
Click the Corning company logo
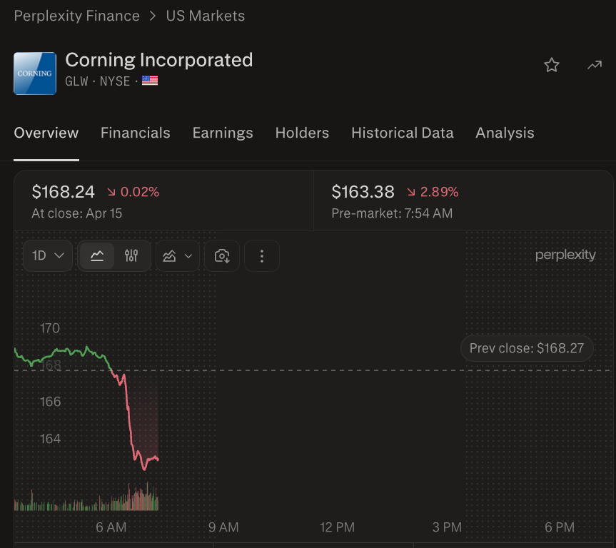coord(35,73)
